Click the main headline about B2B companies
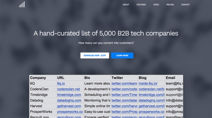The width and height of the screenshot is (212, 118). click(106, 34)
